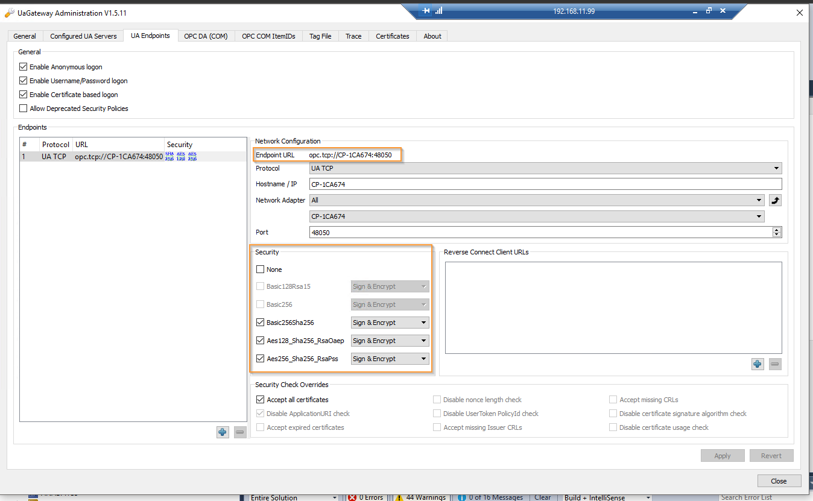
Task: Open Aes128_Sha256_RsaOaep Sign & Encrypt mode dropdown
Action: [x=390, y=341]
